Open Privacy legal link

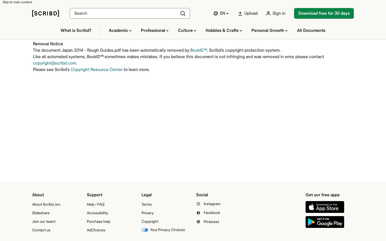147,213
